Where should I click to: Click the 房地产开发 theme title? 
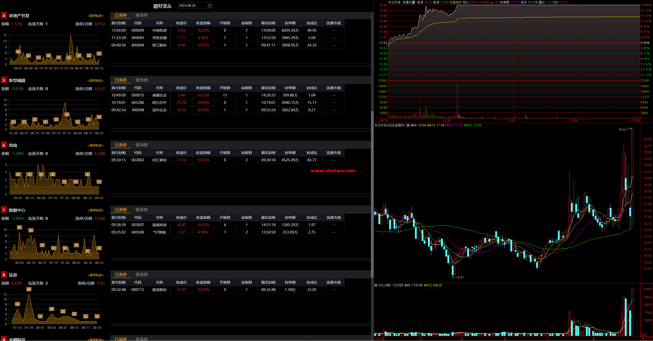pyautogui.click(x=19, y=16)
